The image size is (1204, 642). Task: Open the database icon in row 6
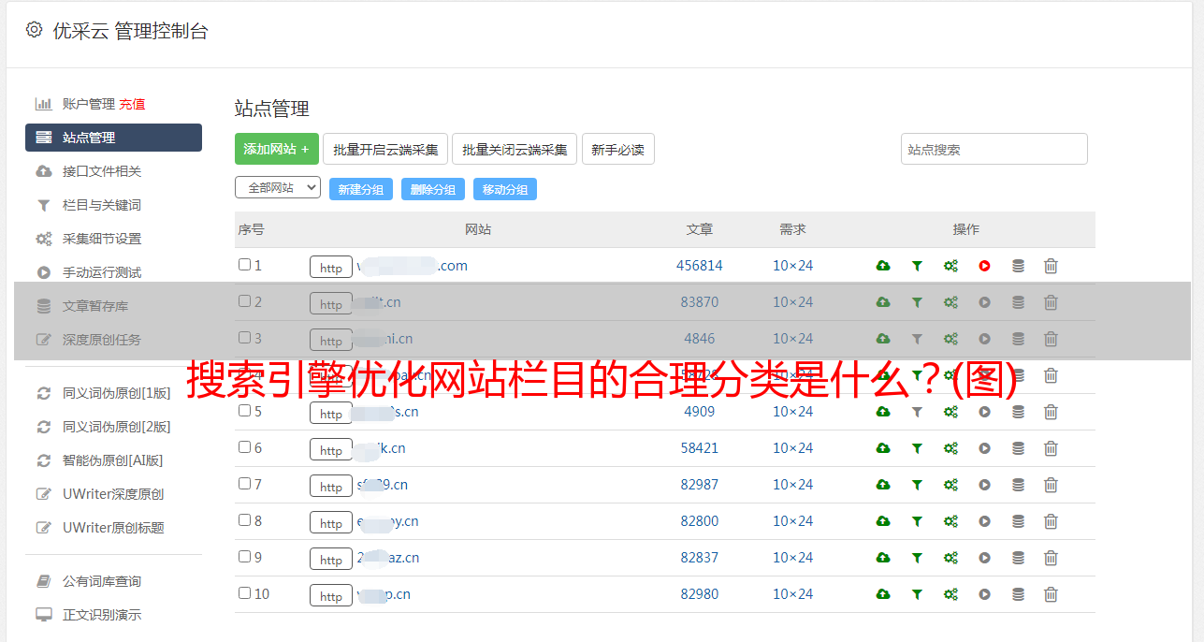point(1018,448)
